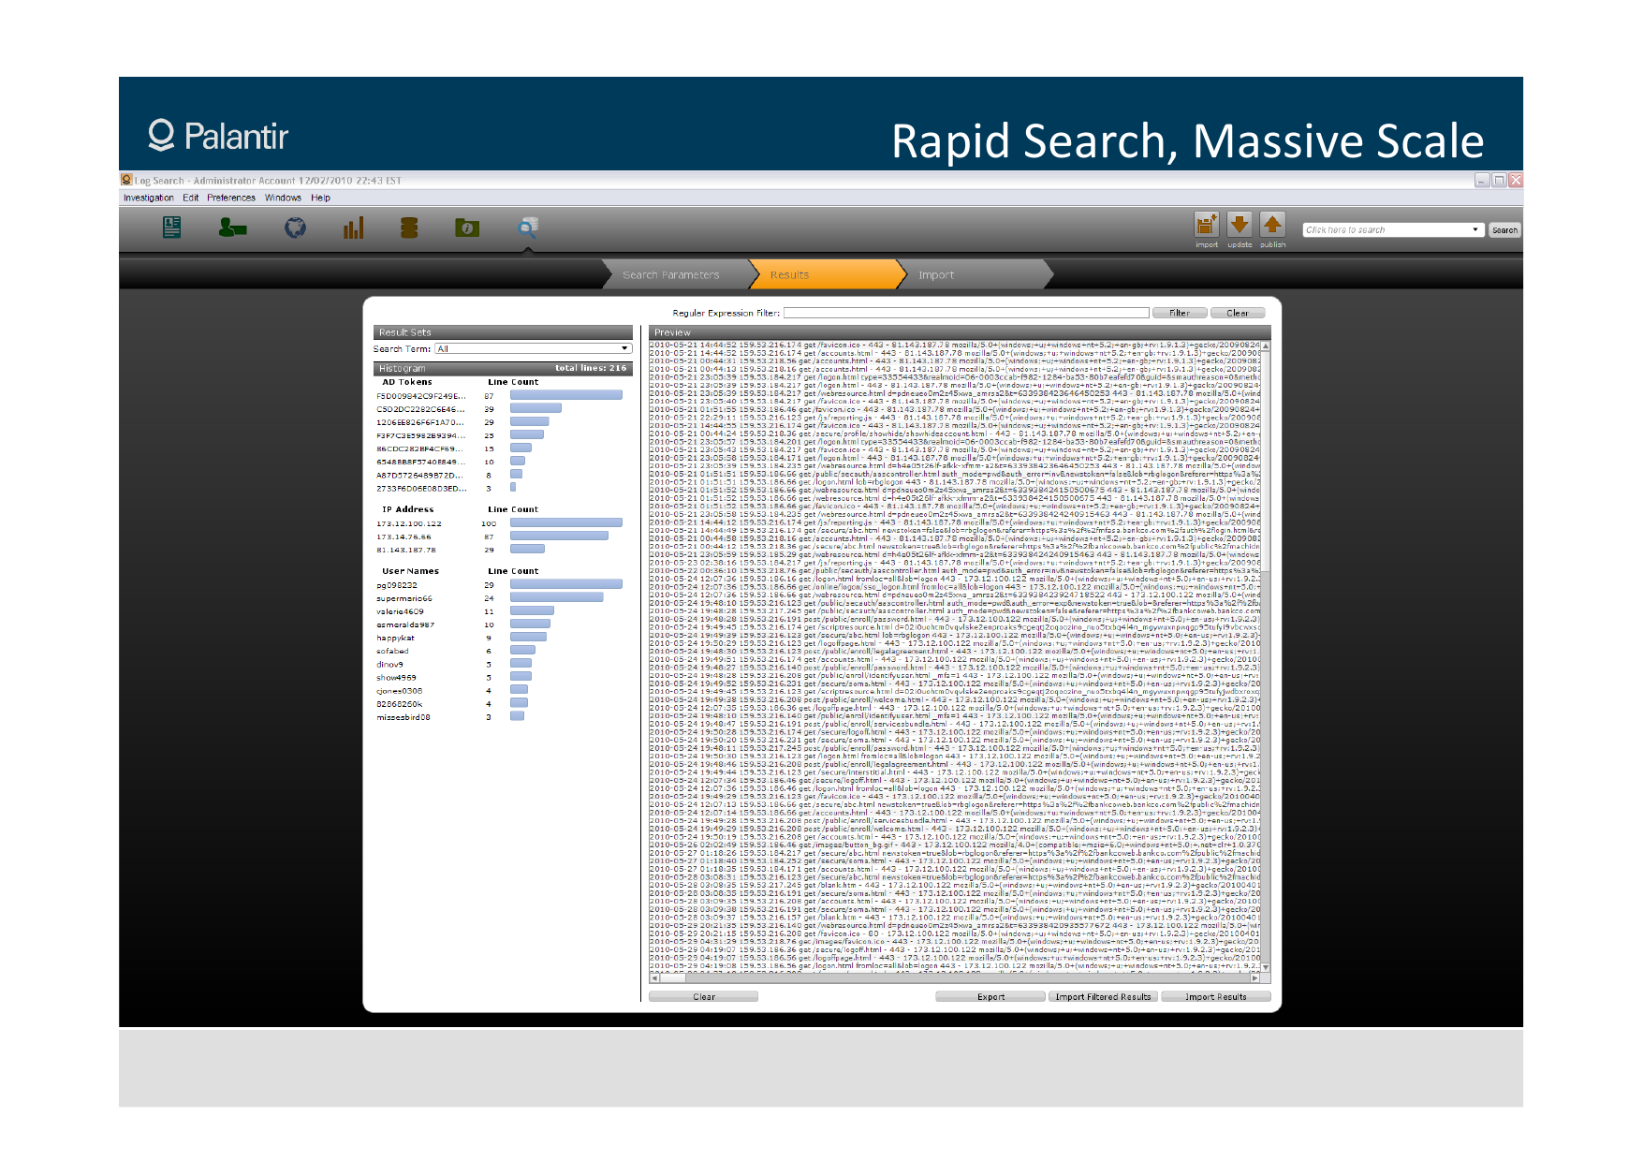
Task: Maximize the Log Search window
Action: [1499, 180]
